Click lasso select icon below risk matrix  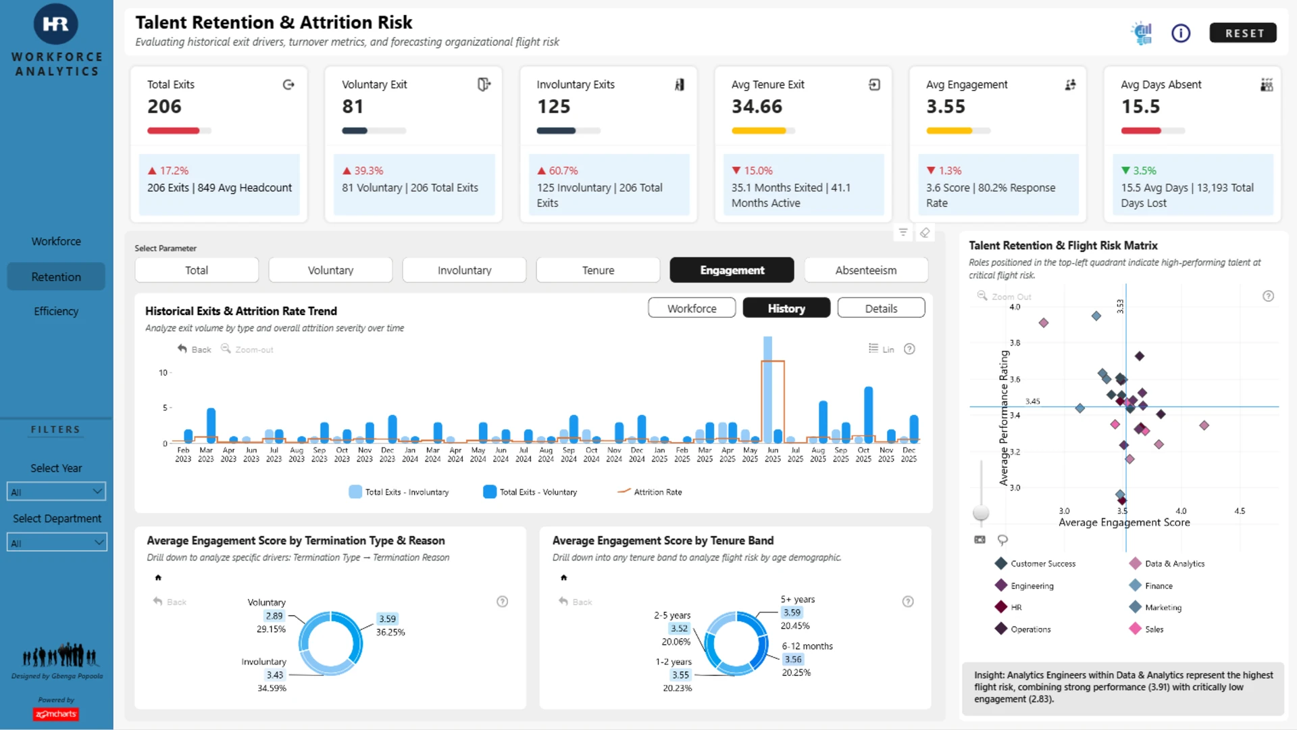(1002, 539)
